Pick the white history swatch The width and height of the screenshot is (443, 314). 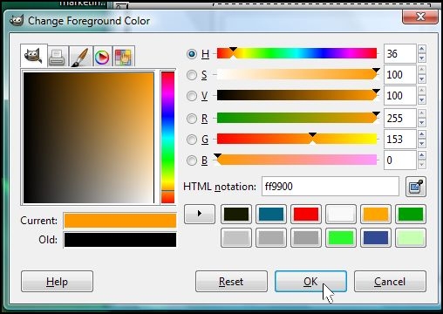point(341,215)
